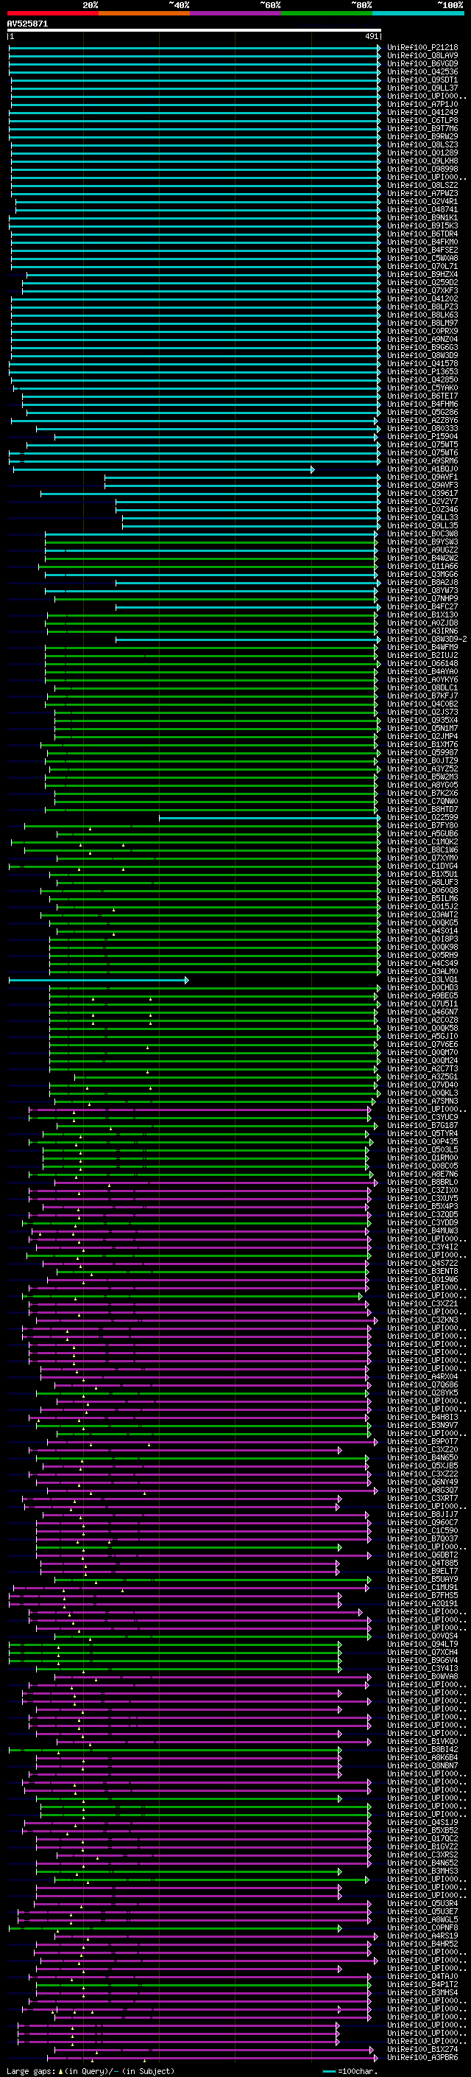Click label UniRef100_B0C3W8
Viewport: 471px width, 2077px height.
click(x=422, y=533)
